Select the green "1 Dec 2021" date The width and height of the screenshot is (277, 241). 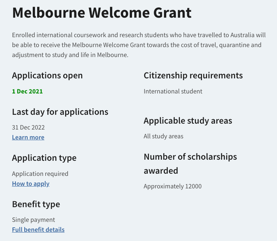pyautogui.click(x=27, y=91)
